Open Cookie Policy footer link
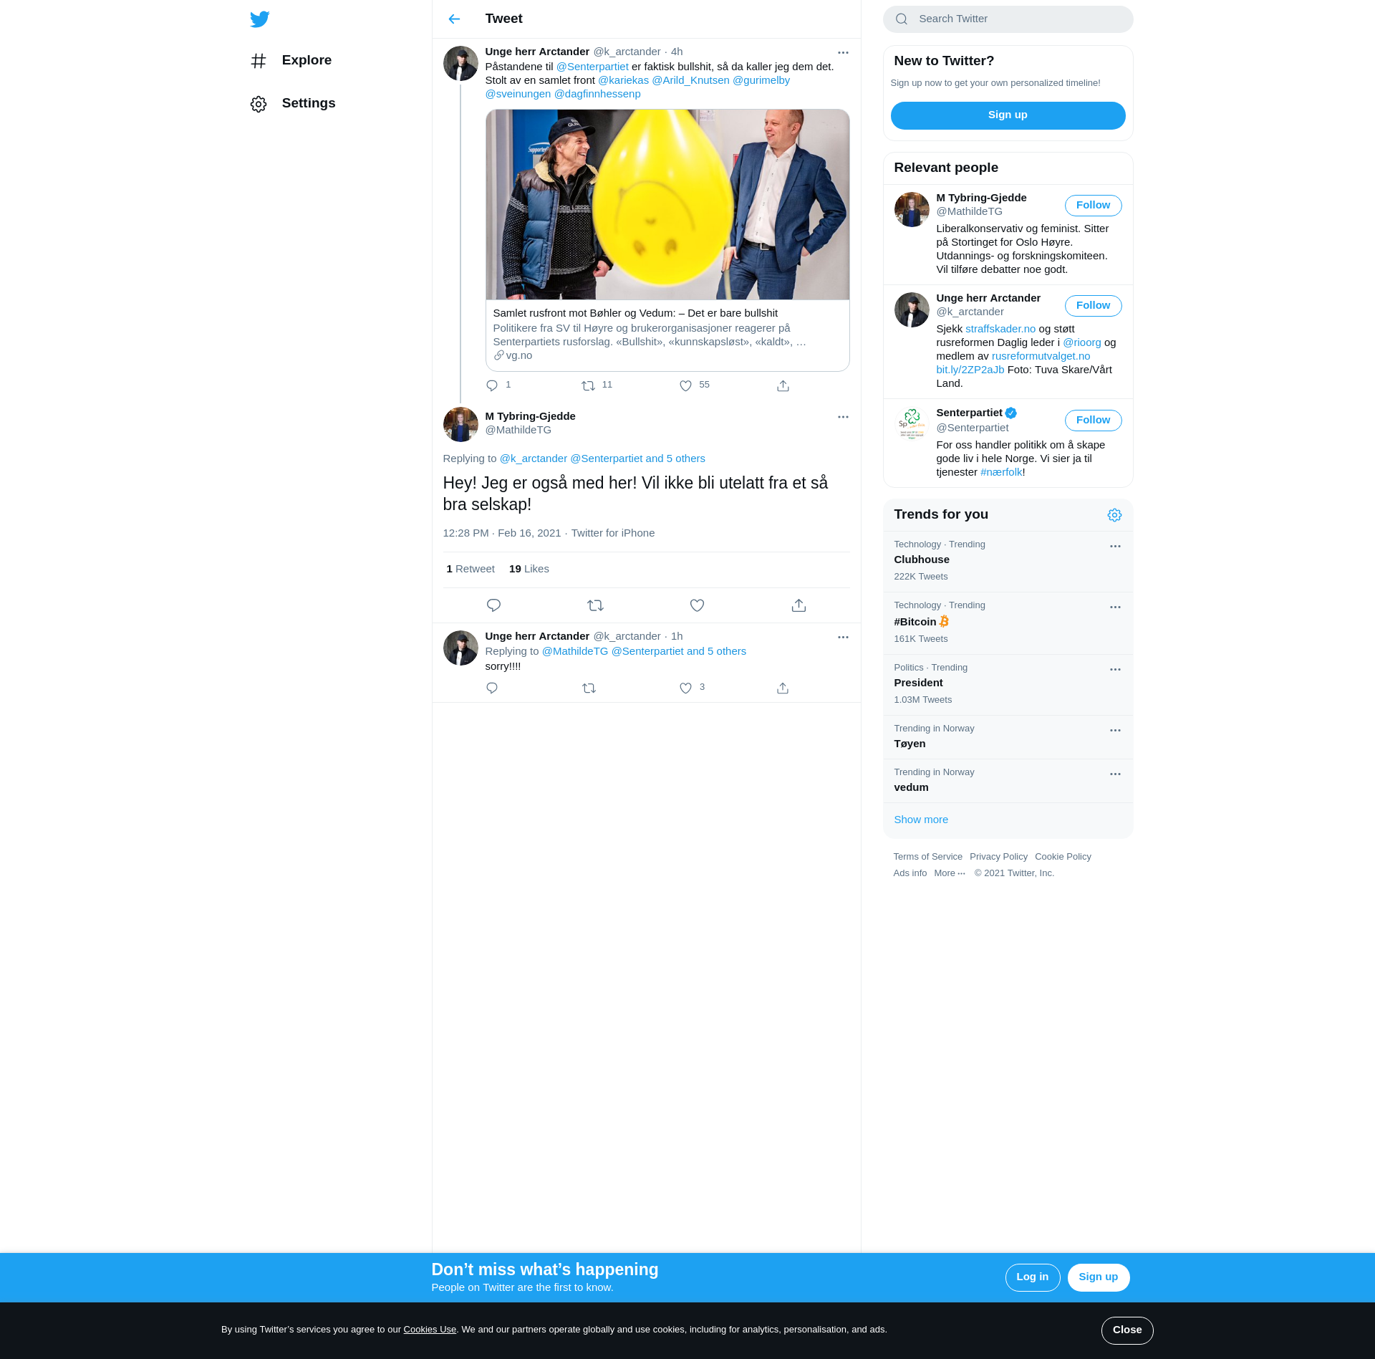 (x=1063, y=857)
